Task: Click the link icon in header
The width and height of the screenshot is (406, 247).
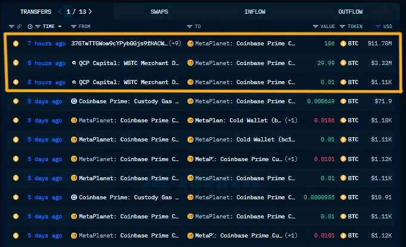Action: pyautogui.click(x=19, y=26)
